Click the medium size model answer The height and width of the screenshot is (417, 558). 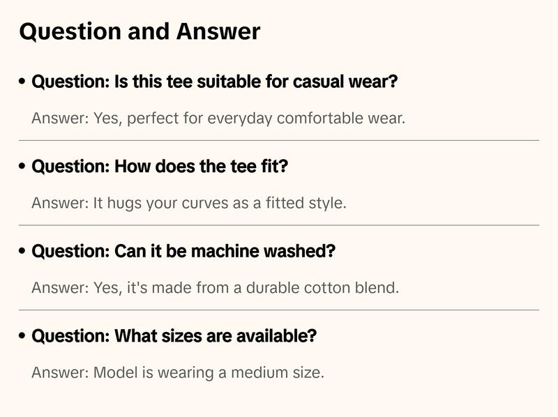pyautogui.click(x=178, y=372)
